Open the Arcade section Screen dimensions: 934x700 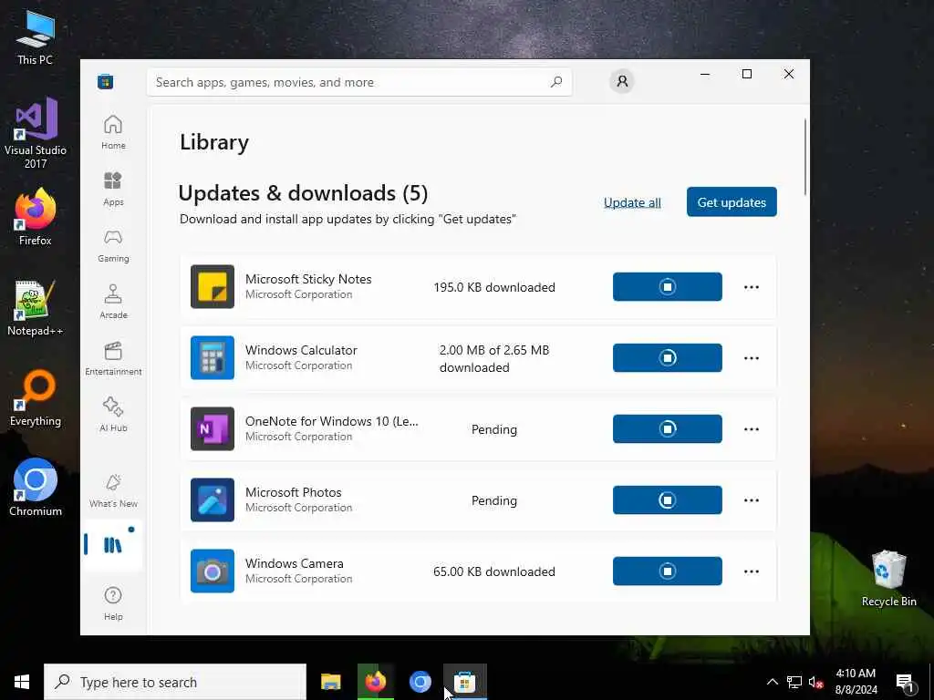(x=113, y=302)
